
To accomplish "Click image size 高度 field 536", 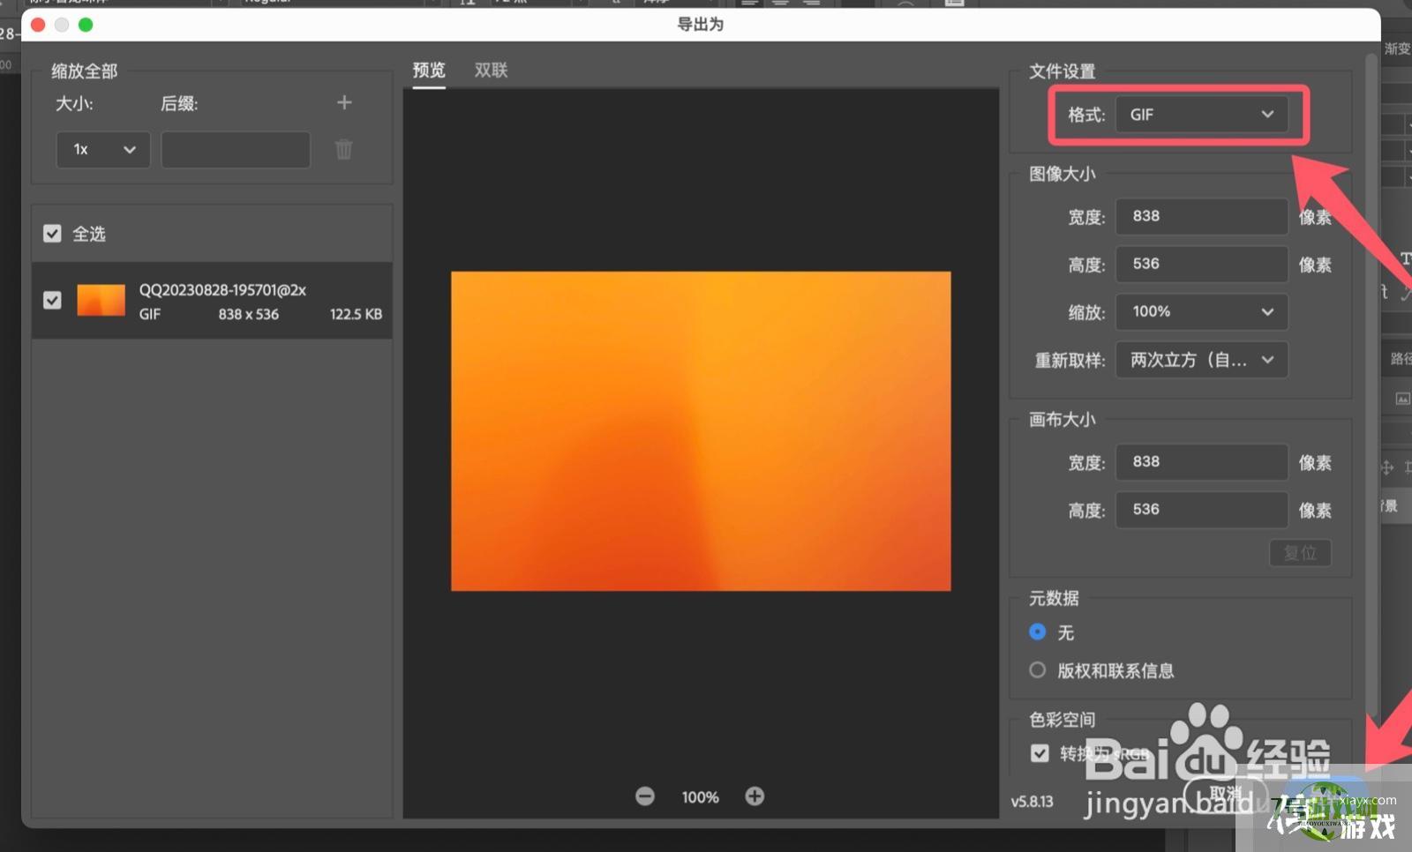I will click(1201, 264).
